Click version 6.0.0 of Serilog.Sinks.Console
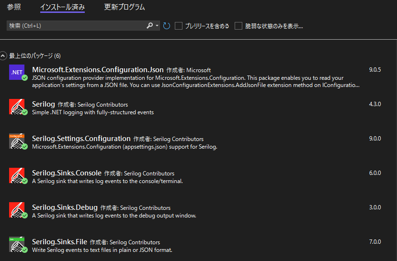Viewport: 397px width, 261px height. 374,173
